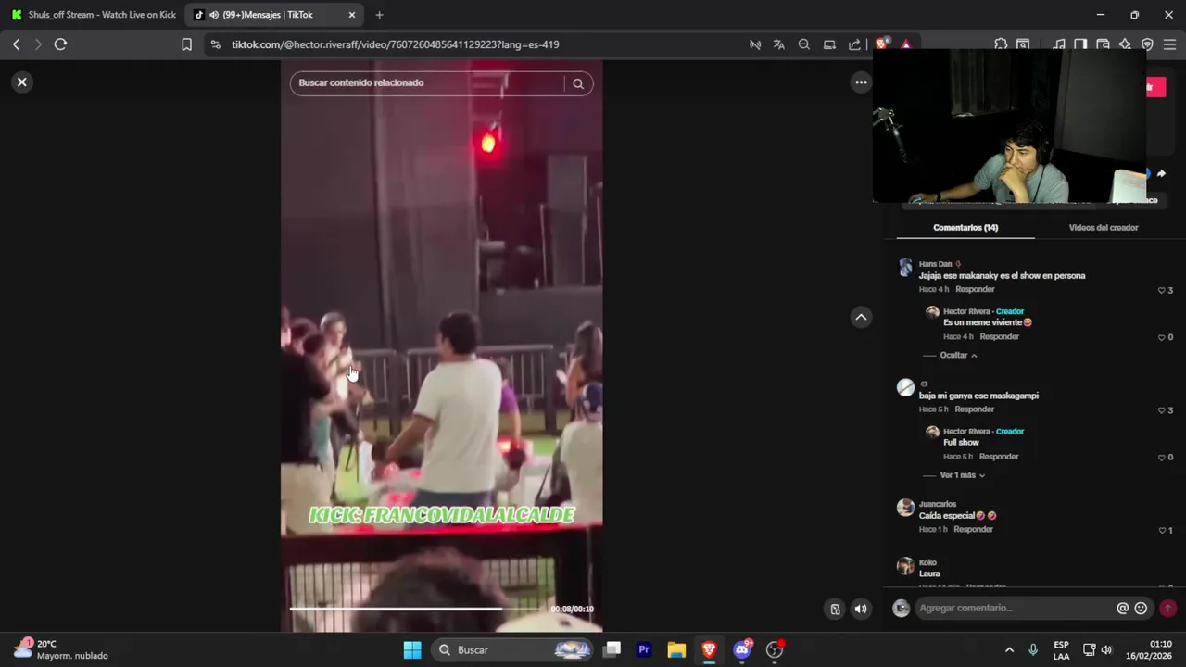Image resolution: width=1186 pixels, height=667 pixels.
Task: Open a new browser tab
Action: click(x=379, y=15)
